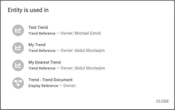Click the Display Reference label
175x110 pixels.
(x=43, y=86)
